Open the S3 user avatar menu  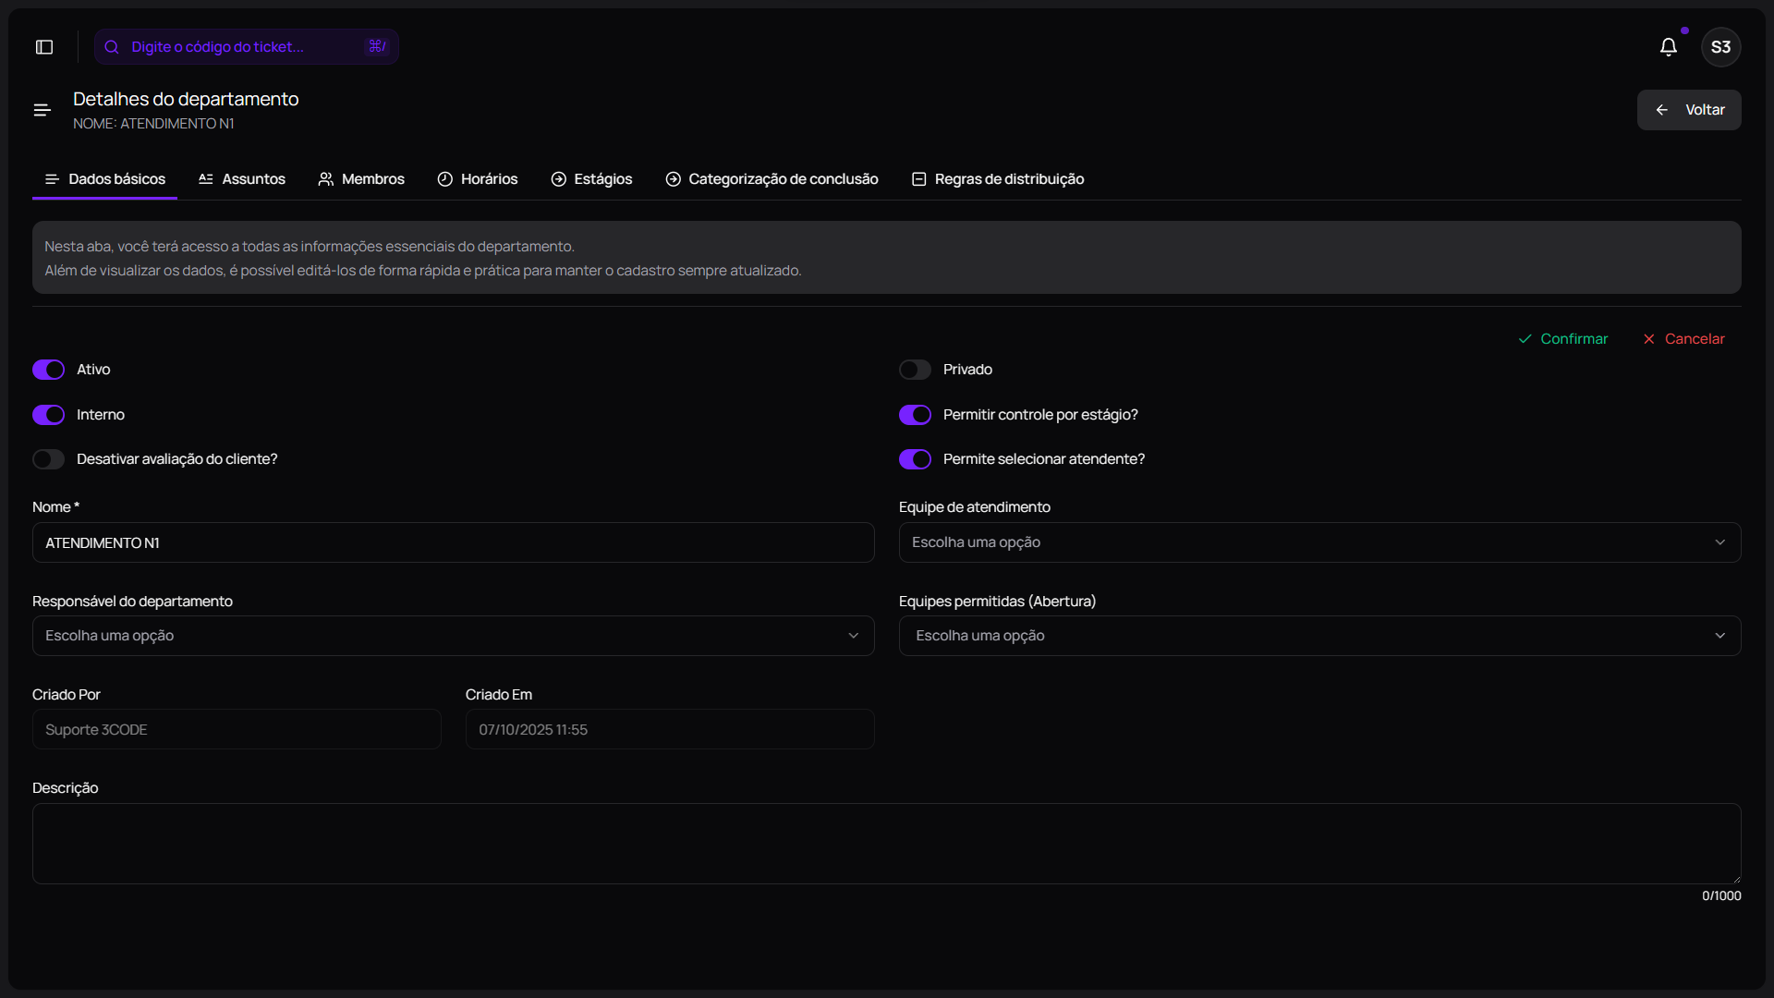click(x=1720, y=47)
